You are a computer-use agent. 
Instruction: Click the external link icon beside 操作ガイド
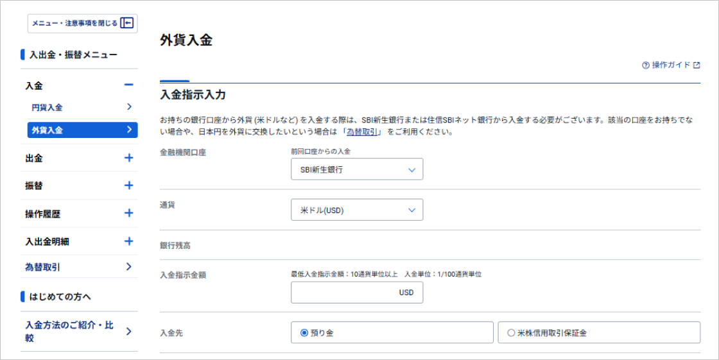click(697, 65)
